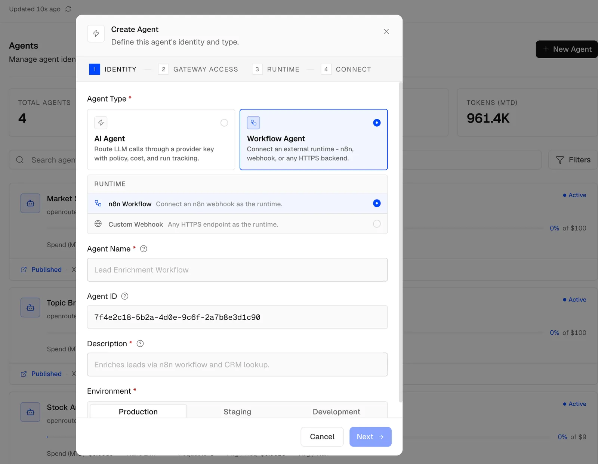Choose the Custom Webhook runtime radio

click(377, 224)
